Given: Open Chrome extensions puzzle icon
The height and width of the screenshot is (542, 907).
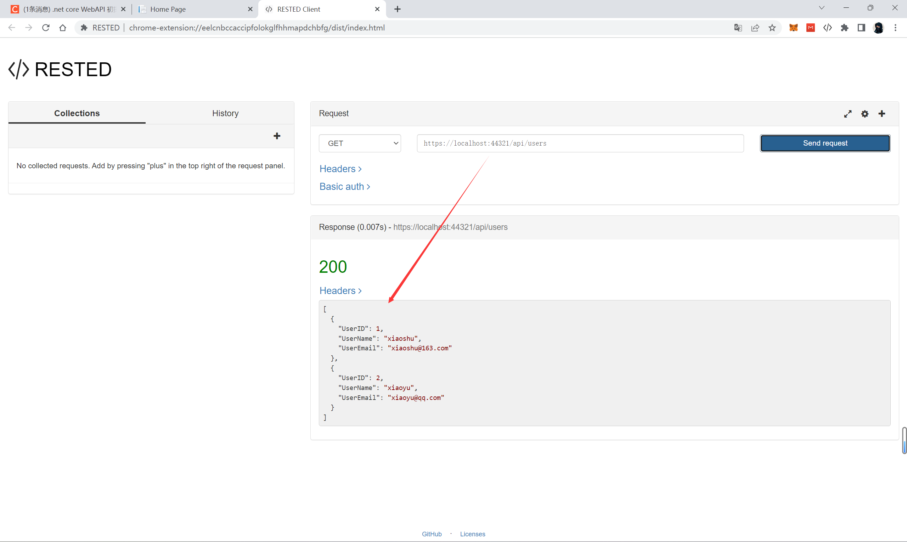Looking at the screenshot, I should (845, 28).
